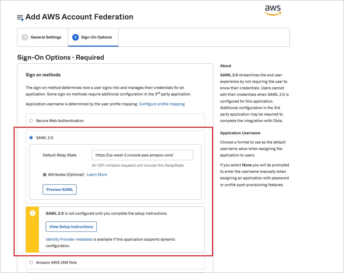Click the Default Relay State input field
This screenshot has height=273, width=344.
point(142,155)
